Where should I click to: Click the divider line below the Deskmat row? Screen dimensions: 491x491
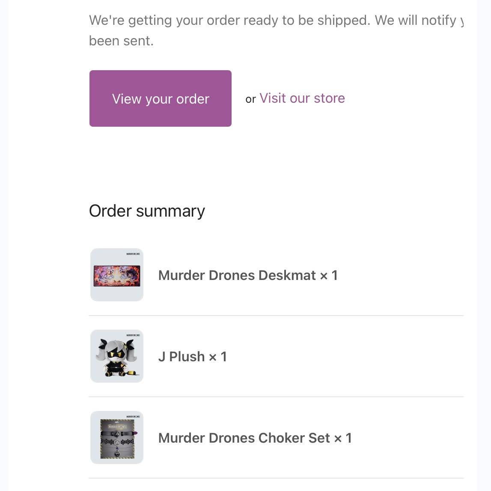click(x=276, y=315)
